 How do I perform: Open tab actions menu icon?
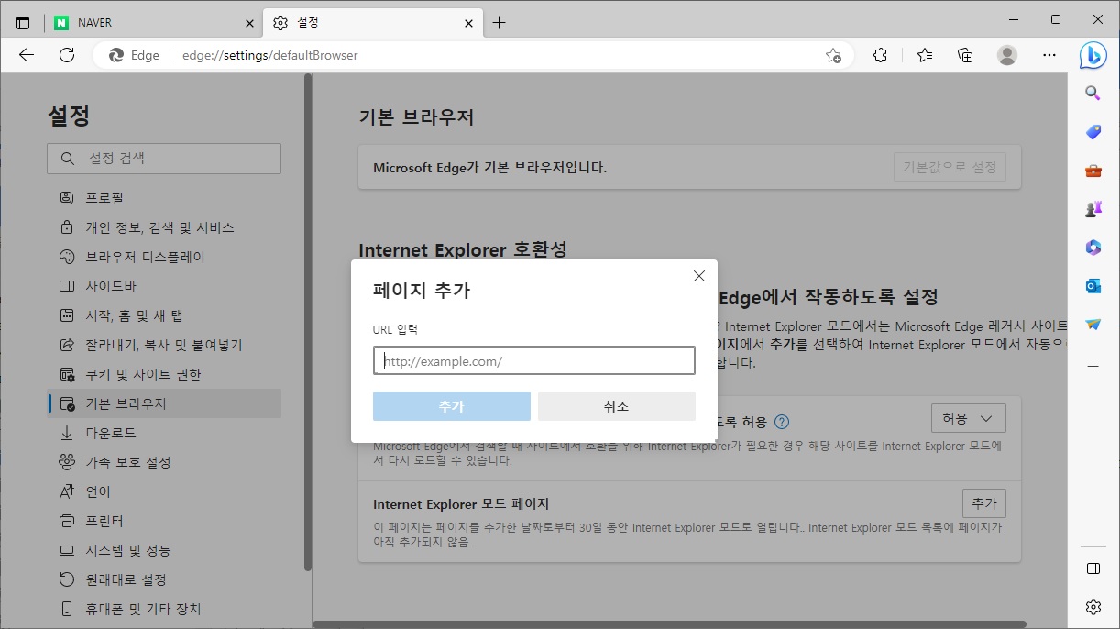(23, 22)
